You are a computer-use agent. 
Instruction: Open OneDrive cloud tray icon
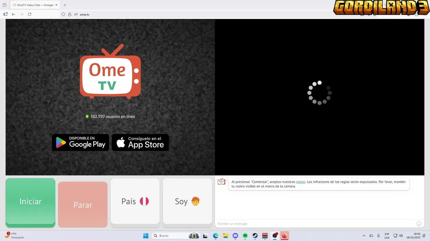pyautogui.click(x=371, y=236)
